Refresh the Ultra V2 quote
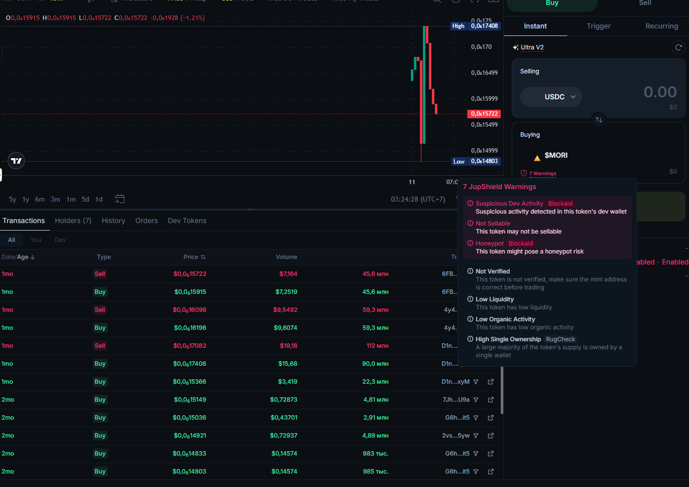689x487 pixels. pos(678,47)
